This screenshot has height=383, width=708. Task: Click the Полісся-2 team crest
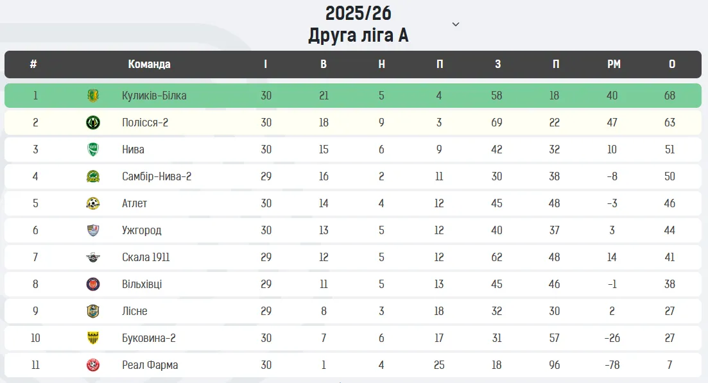[93, 123]
